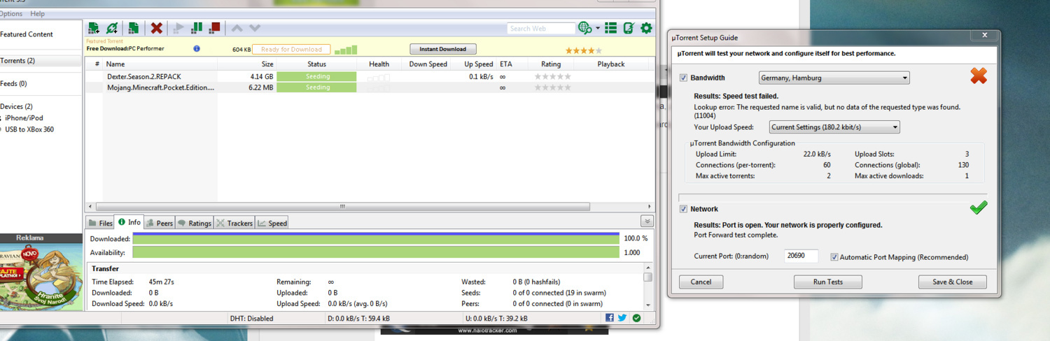Click the red X Remove torrent icon
Viewport: 1050px width, 341px height.
point(157,28)
